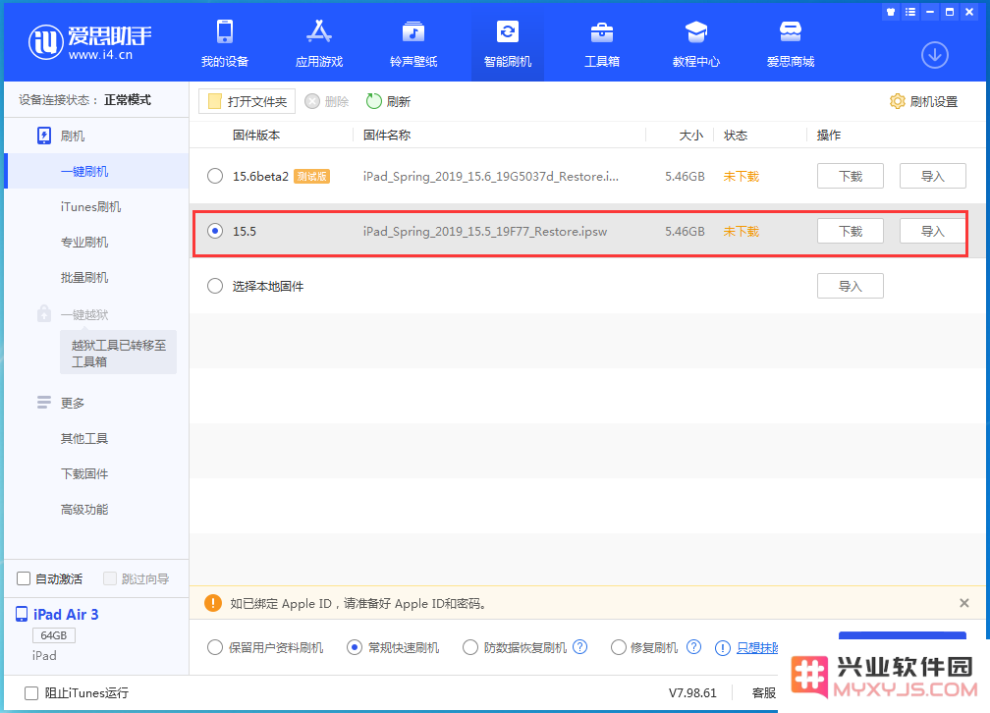Import firmware for 15.5 row
Screen dimensions: 990x713
click(932, 231)
